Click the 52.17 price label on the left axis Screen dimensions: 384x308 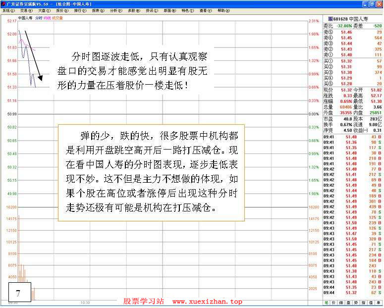(12, 21)
